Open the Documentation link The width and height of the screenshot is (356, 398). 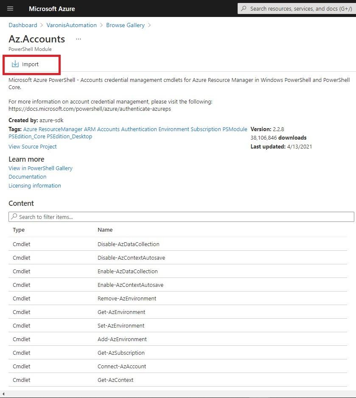pos(28,177)
